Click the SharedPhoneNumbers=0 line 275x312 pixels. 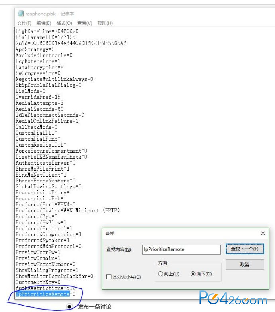pyautogui.click(x=45, y=181)
